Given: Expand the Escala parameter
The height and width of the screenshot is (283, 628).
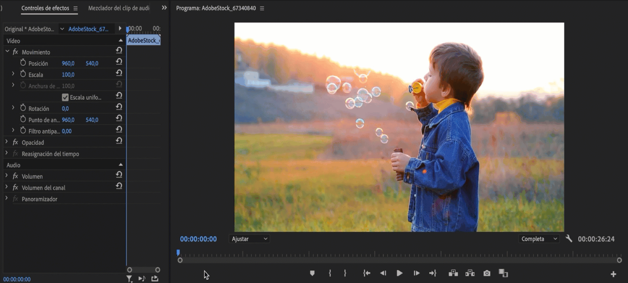Looking at the screenshot, I should 13,74.
